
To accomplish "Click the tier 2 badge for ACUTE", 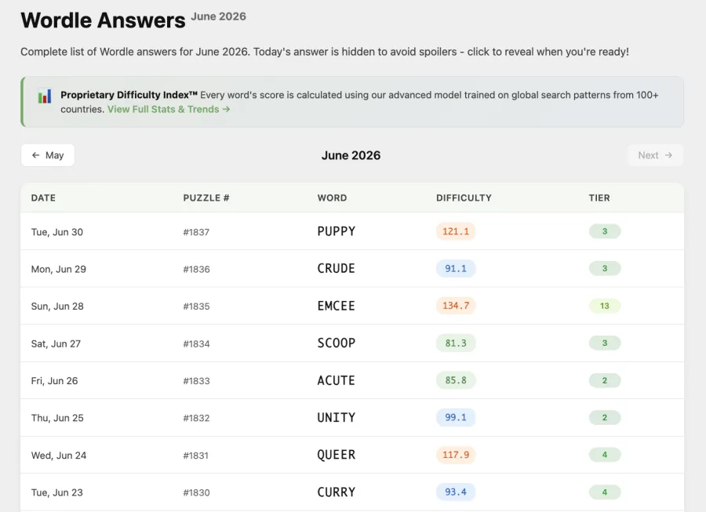I will pyautogui.click(x=605, y=380).
